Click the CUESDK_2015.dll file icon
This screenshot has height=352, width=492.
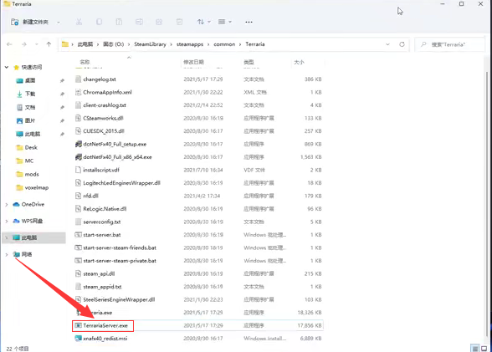click(78, 131)
